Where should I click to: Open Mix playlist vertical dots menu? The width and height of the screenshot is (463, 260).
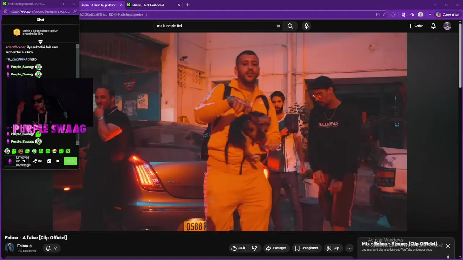tap(448, 256)
